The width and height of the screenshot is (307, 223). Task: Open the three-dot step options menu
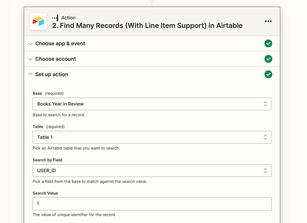point(268,21)
